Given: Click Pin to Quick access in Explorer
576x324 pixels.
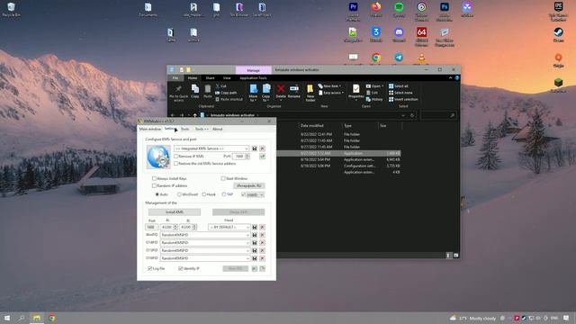Looking at the screenshot, I should [178, 93].
